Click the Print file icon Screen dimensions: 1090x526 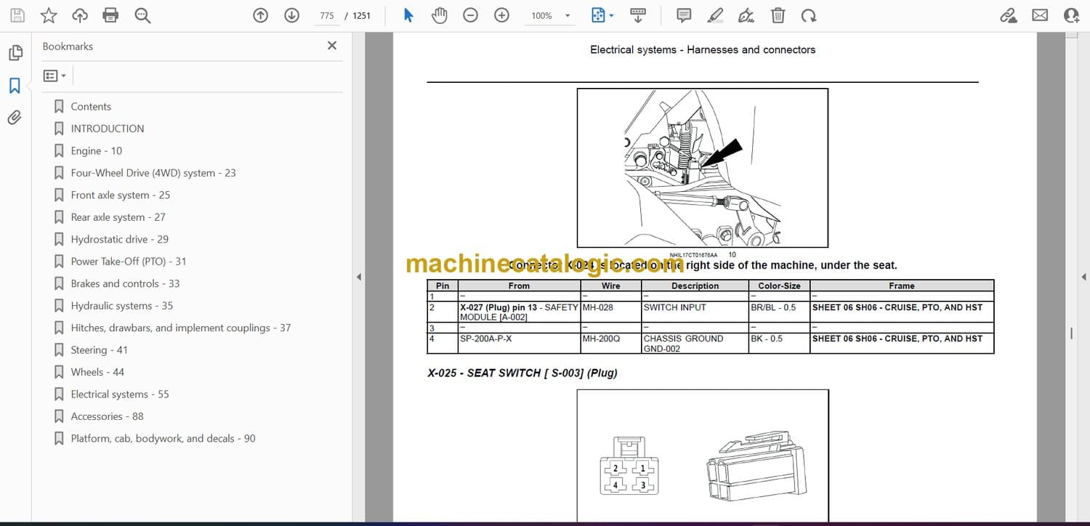coord(110,15)
